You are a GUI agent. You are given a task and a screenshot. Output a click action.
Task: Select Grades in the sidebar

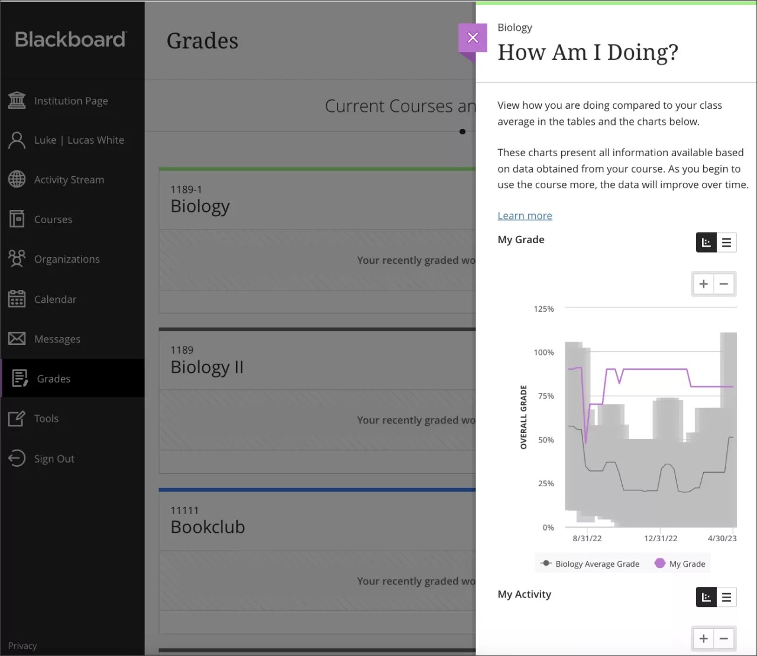click(x=53, y=378)
